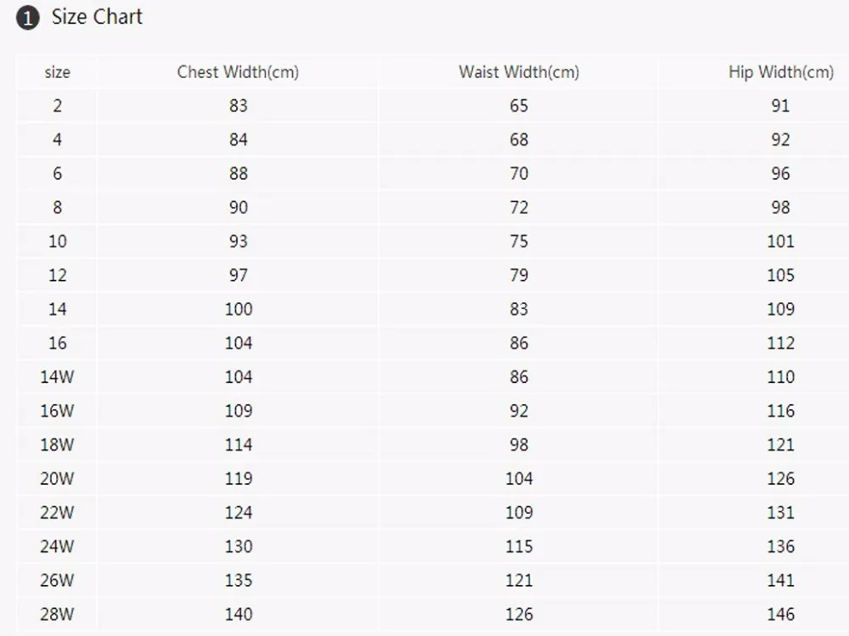Image resolution: width=849 pixels, height=636 pixels.
Task: Click chest width 100 for size 14
Action: tap(239, 309)
